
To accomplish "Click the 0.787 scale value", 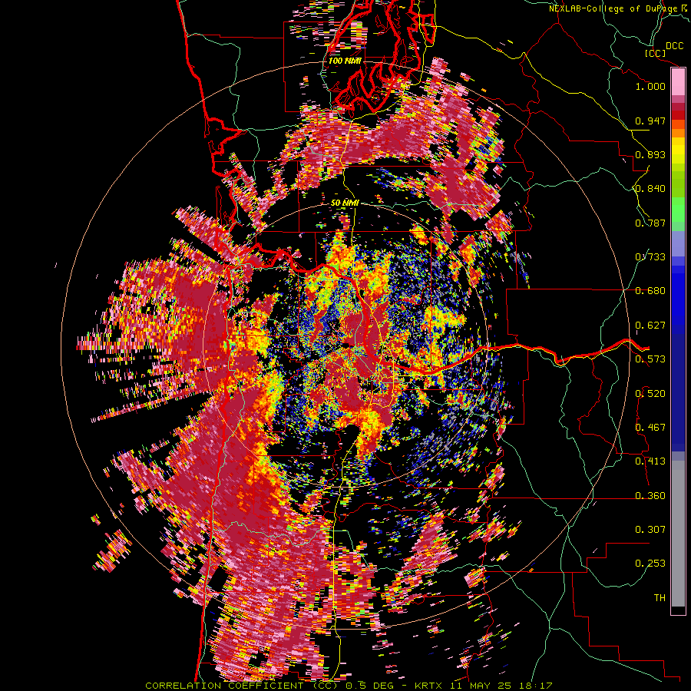I will [x=650, y=223].
